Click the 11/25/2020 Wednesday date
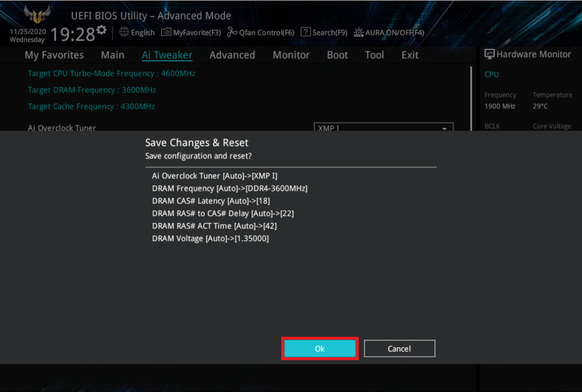582x392 pixels. (28, 36)
